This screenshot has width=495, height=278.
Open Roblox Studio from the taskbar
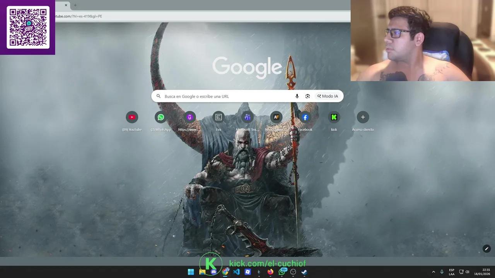(247, 272)
